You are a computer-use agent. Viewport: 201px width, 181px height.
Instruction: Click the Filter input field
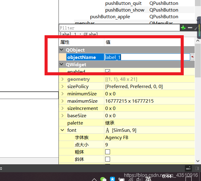pos(119,28)
